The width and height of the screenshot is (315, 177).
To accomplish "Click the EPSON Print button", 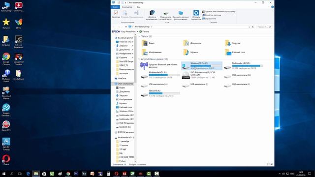I will (144, 31).
